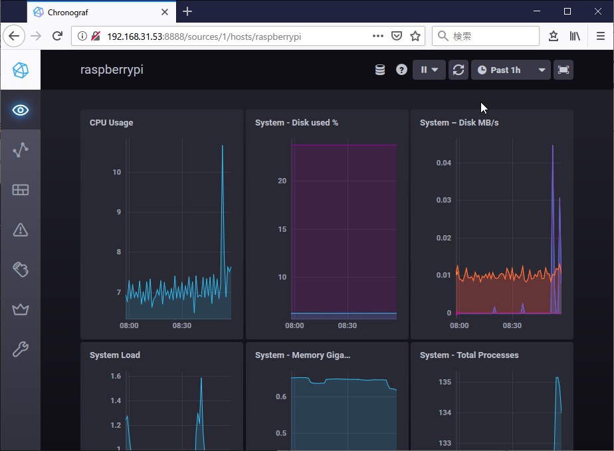614x451 pixels.
Task: Open a new browser tab
Action: coord(187,12)
